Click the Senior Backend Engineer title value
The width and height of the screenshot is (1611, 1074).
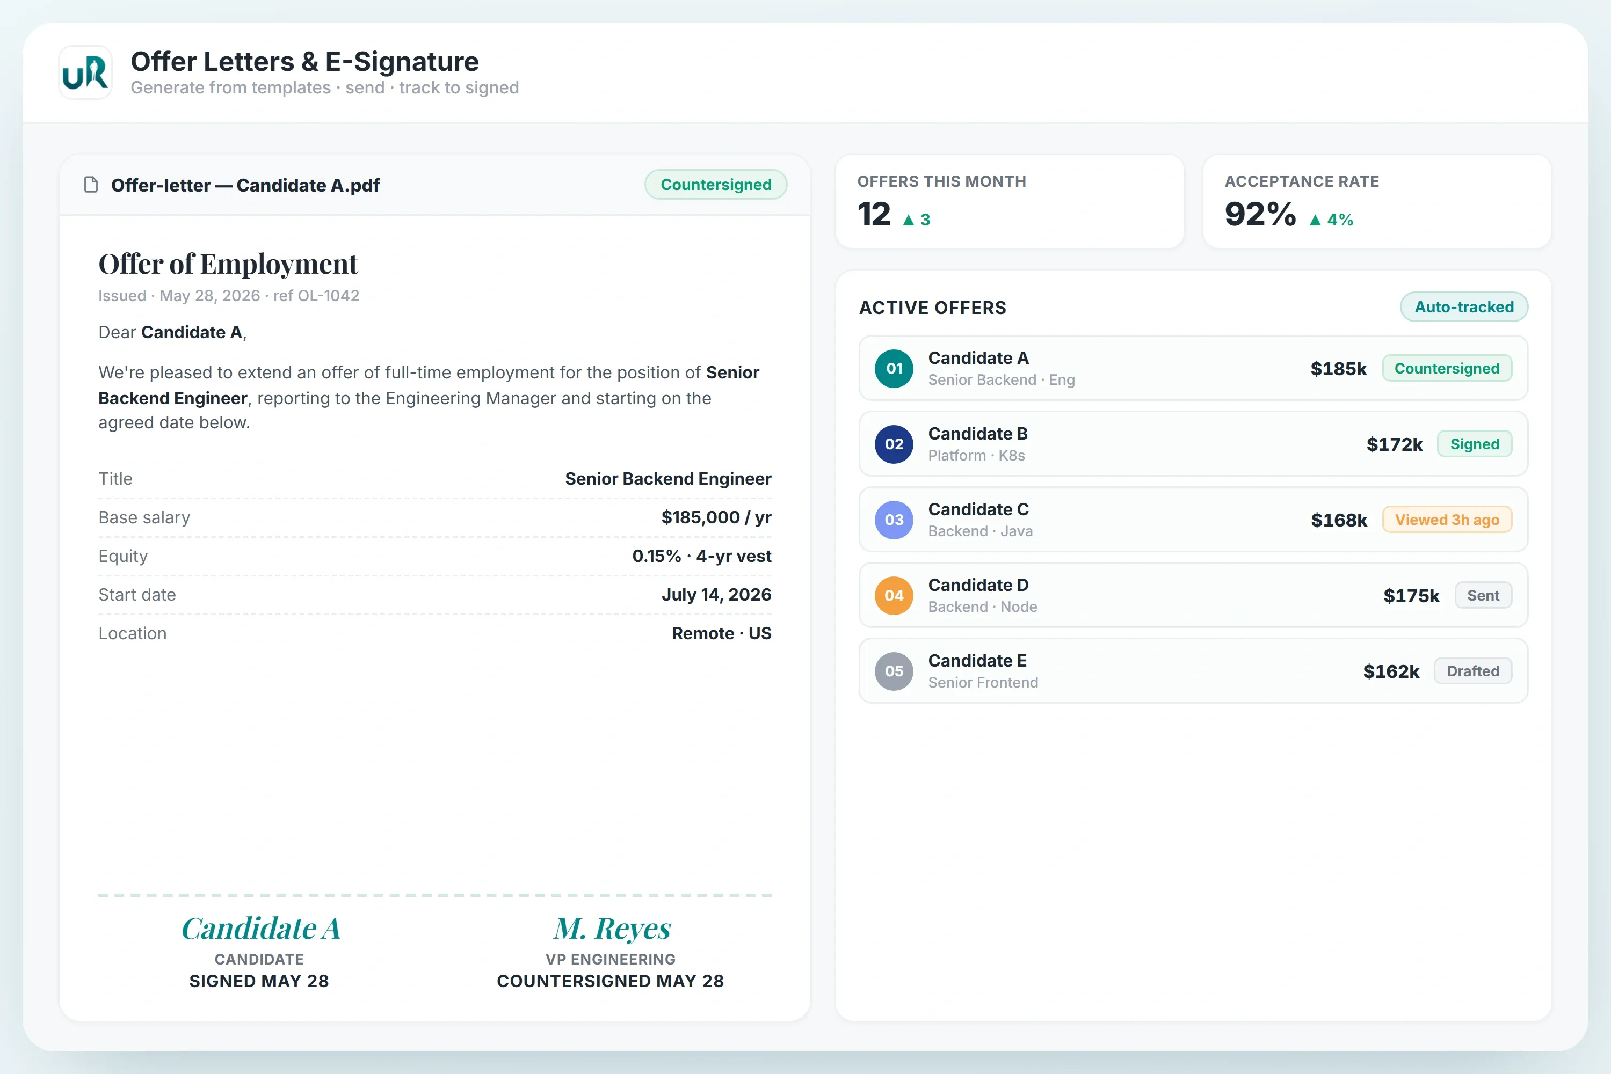click(668, 479)
